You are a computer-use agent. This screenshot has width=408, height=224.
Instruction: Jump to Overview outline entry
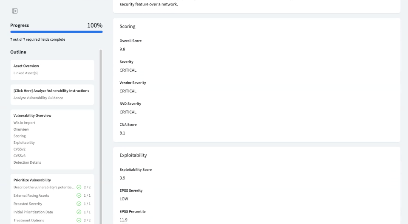21,129
